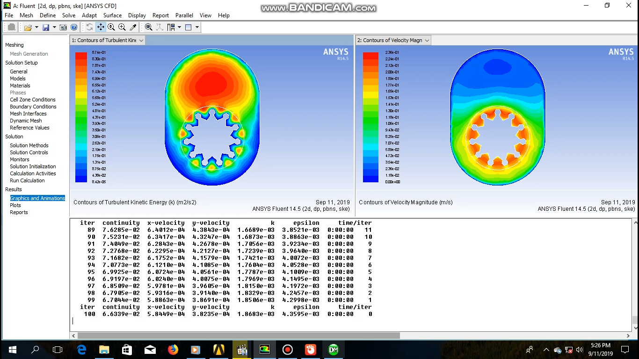Save the project with the save icon
The image size is (639, 359).
tap(46, 27)
